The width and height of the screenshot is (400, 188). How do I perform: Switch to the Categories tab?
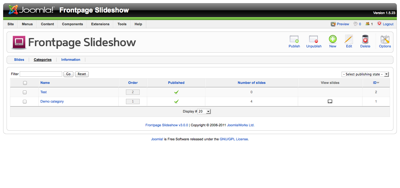pyautogui.click(x=42, y=60)
